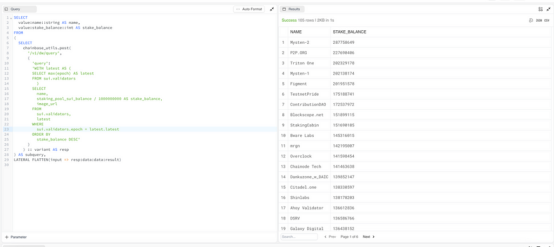The width and height of the screenshot is (554, 247).
Task: Click stake balance value 141463638
Action: point(344,166)
